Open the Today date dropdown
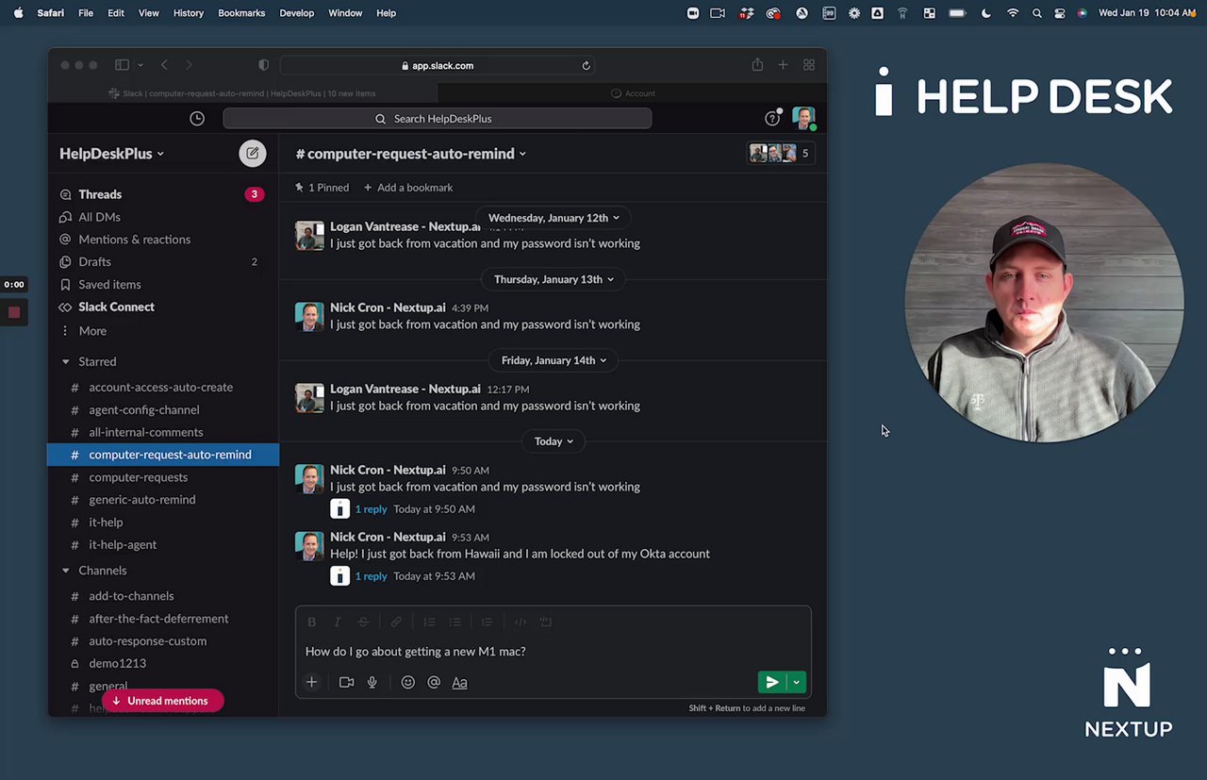1207x780 pixels. point(554,441)
